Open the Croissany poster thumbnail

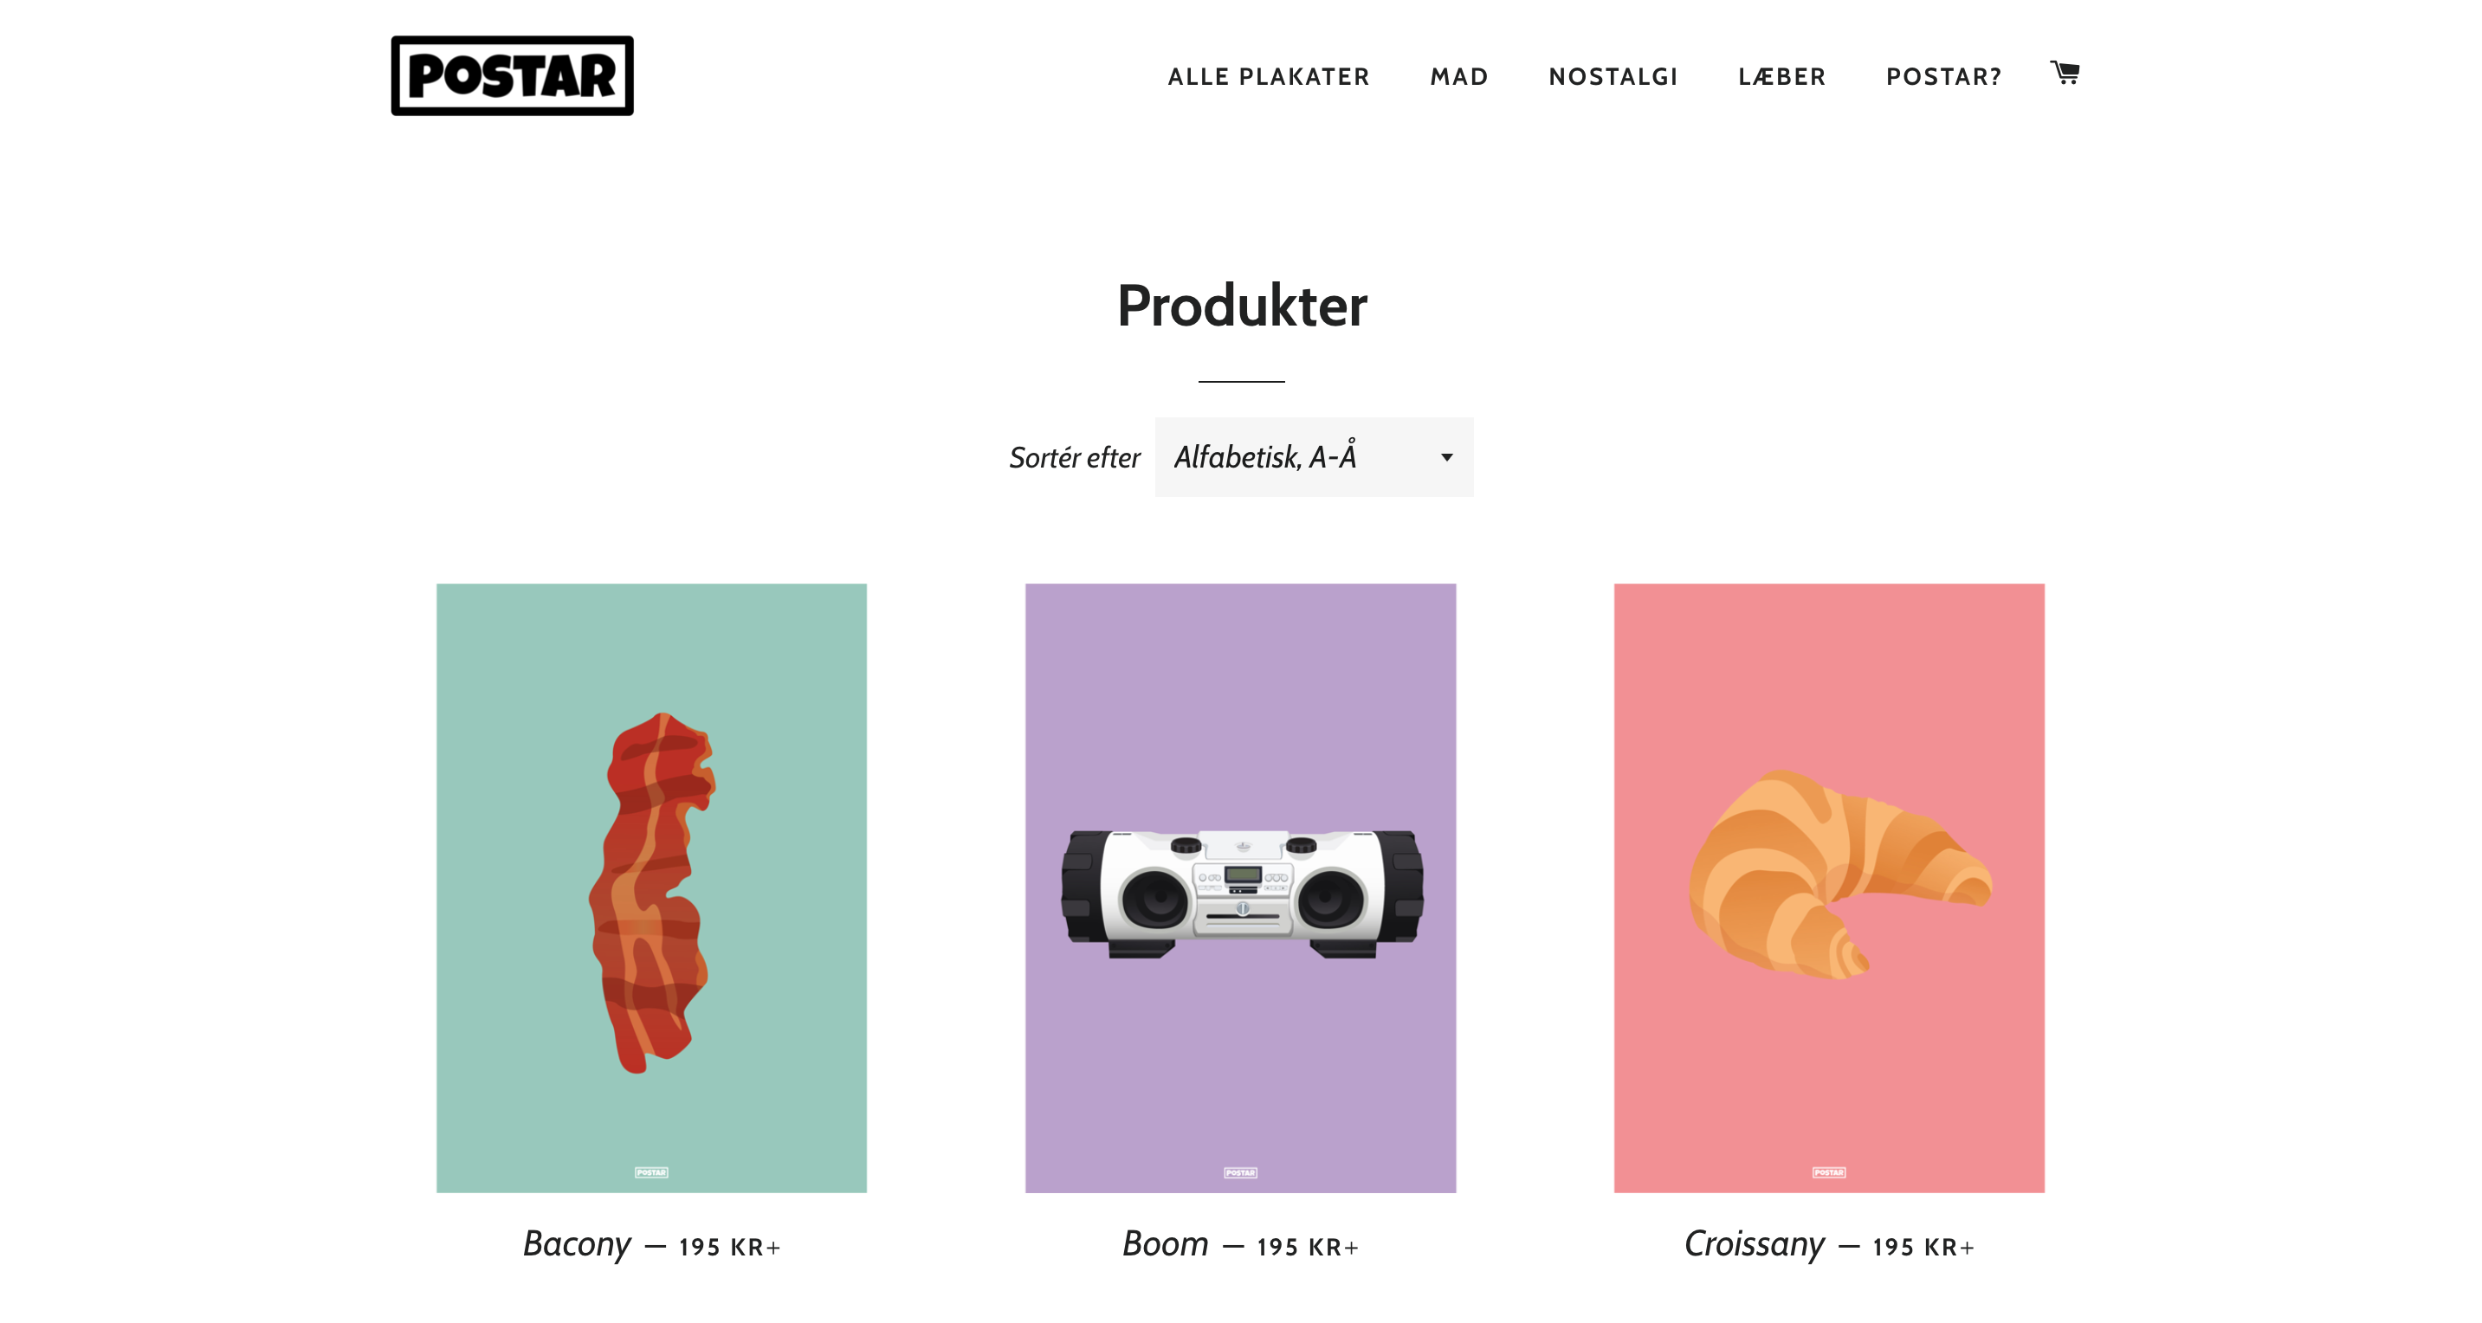[1829, 887]
